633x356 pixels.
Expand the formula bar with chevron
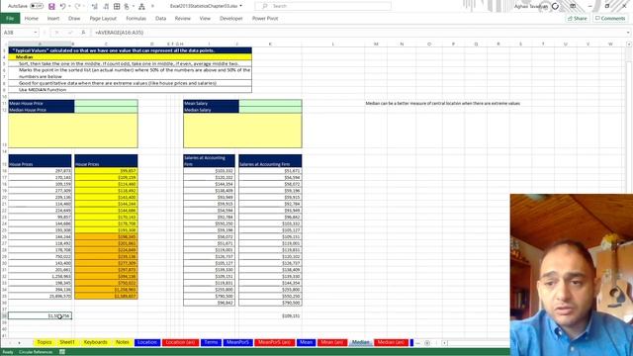[628, 33]
